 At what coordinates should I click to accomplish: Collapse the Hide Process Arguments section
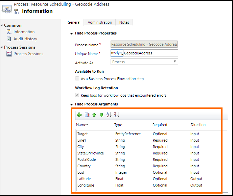[x=71, y=105]
